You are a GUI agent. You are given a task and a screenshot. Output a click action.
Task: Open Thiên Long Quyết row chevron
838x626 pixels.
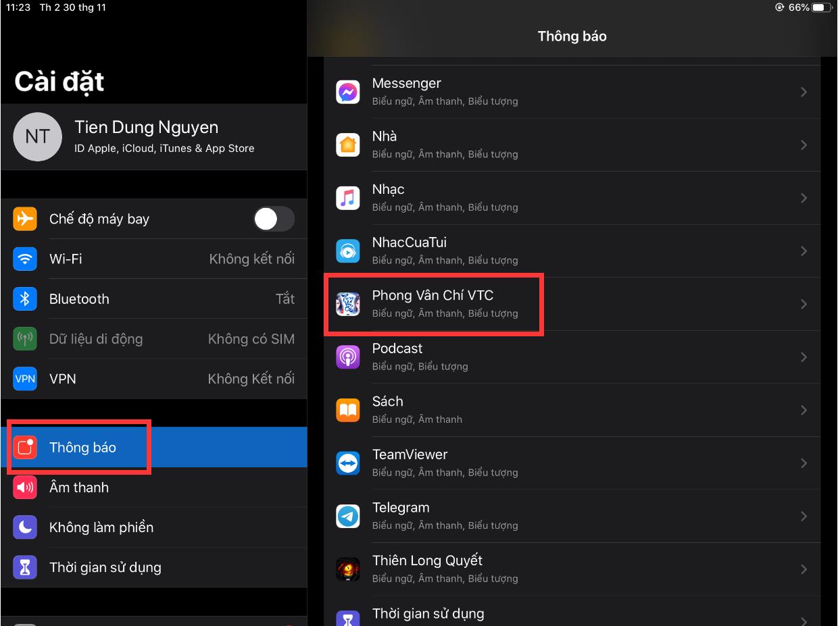[x=804, y=569]
